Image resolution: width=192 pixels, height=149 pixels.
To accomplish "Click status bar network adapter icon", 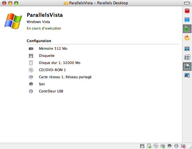I will coord(163,146).
